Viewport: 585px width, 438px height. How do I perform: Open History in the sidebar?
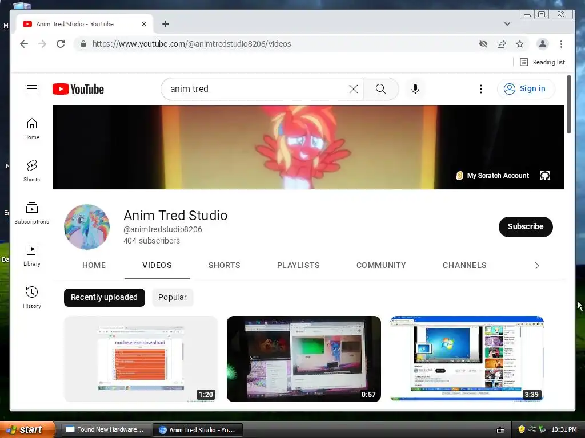point(32,297)
